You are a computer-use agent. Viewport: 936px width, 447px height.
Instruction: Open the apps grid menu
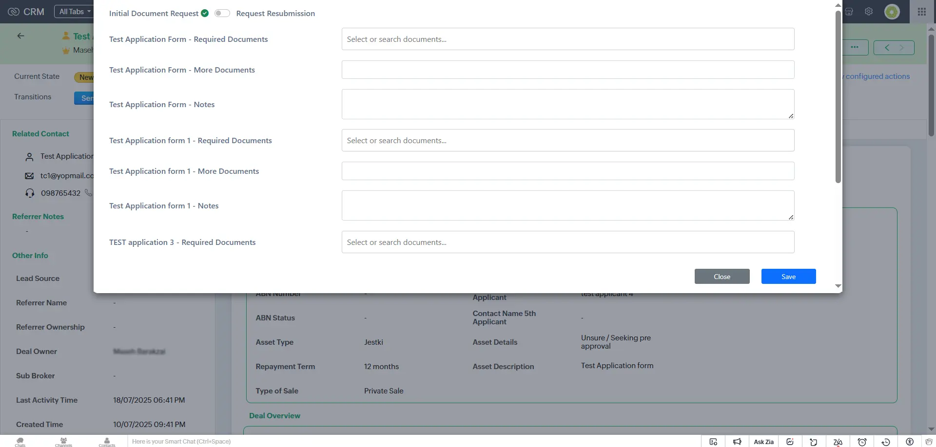pos(922,11)
